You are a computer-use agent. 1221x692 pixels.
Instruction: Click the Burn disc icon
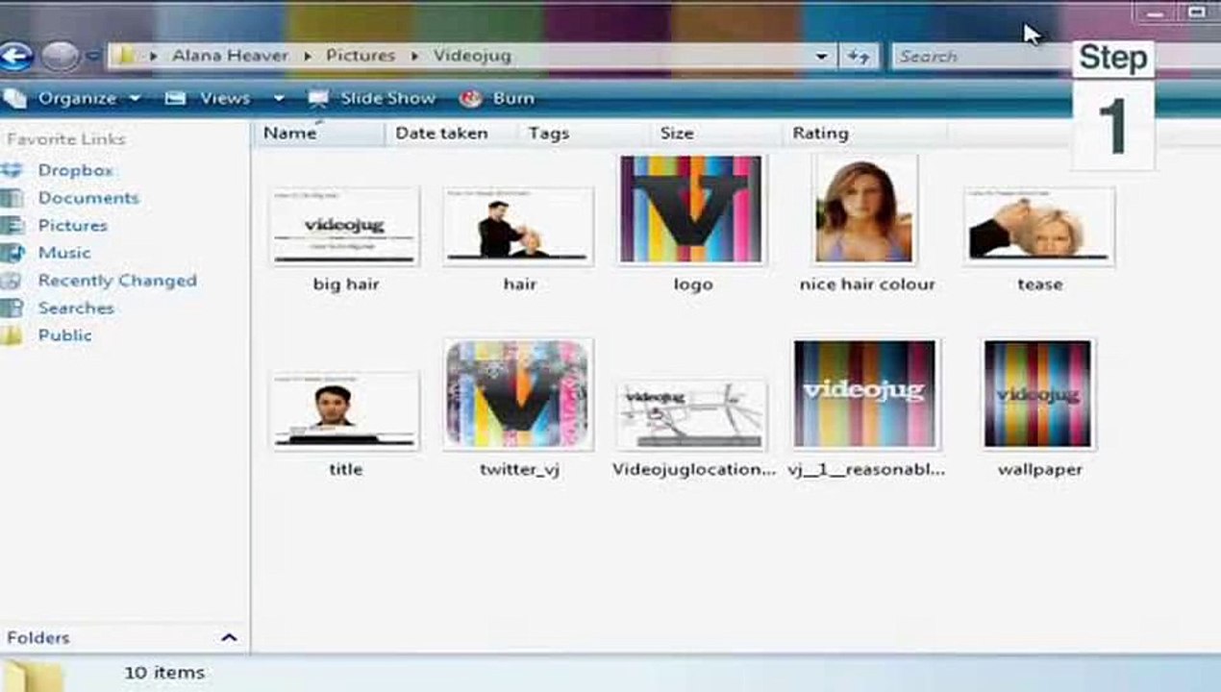[471, 98]
